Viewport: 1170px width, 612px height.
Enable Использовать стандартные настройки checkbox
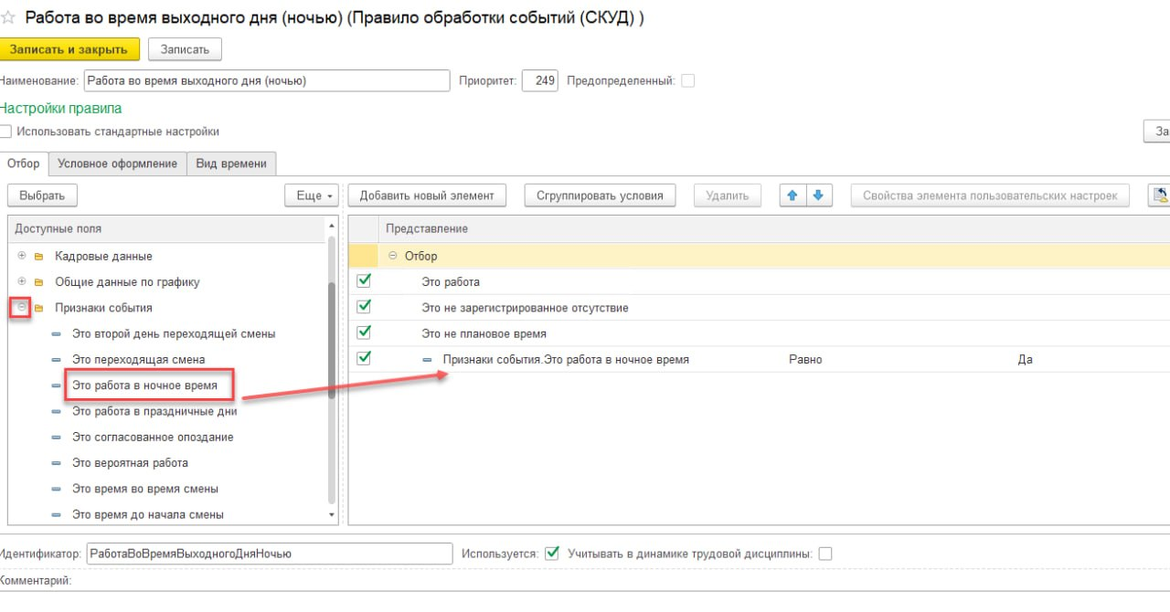tap(5, 132)
